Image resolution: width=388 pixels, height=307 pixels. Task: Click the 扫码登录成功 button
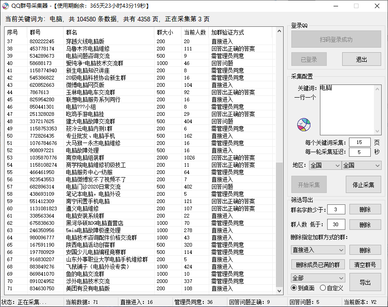pos(336,40)
